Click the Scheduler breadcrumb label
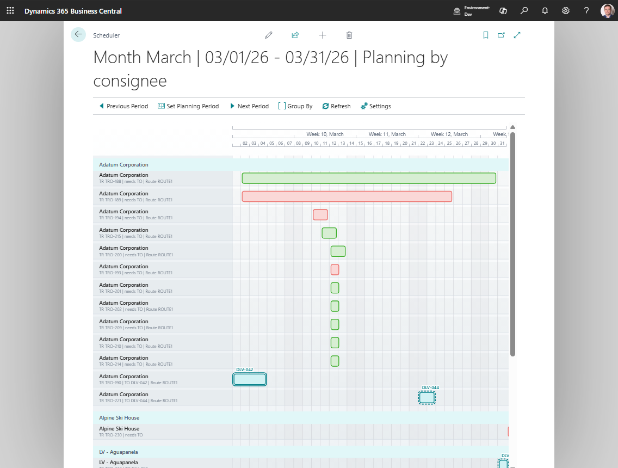The image size is (618, 468). point(107,35)
